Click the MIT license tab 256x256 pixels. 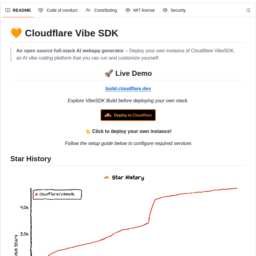144,10
